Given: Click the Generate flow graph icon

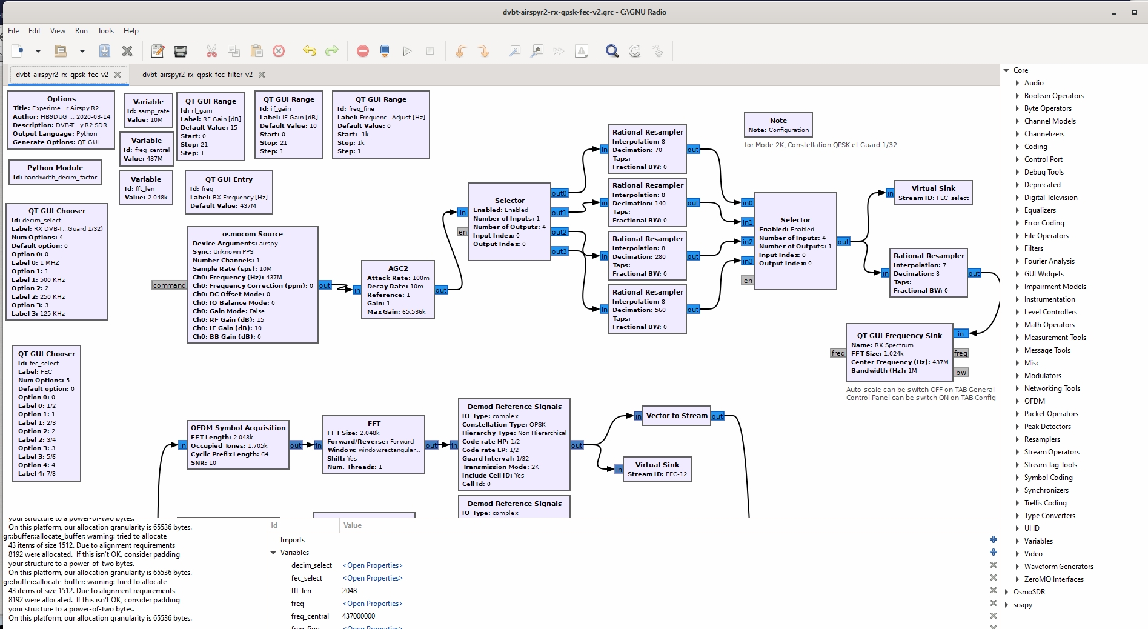Looking at the screenshot, I should click(384, 51).
